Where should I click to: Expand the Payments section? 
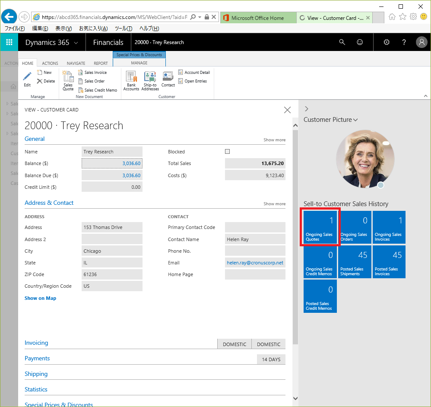(37, 358)
